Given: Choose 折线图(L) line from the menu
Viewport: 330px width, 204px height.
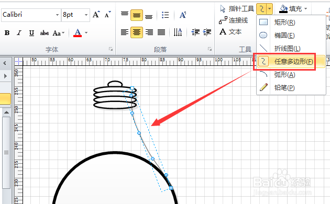Looking at the screenshot, I should point(291,48).
